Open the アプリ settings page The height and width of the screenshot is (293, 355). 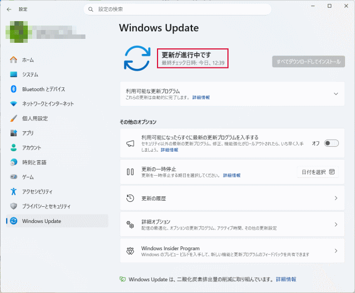tap(57, 133)
